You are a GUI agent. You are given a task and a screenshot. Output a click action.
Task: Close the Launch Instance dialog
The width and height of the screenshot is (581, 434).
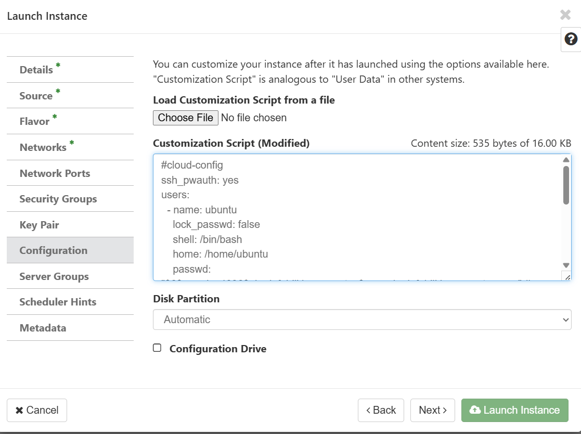(565, 15)
